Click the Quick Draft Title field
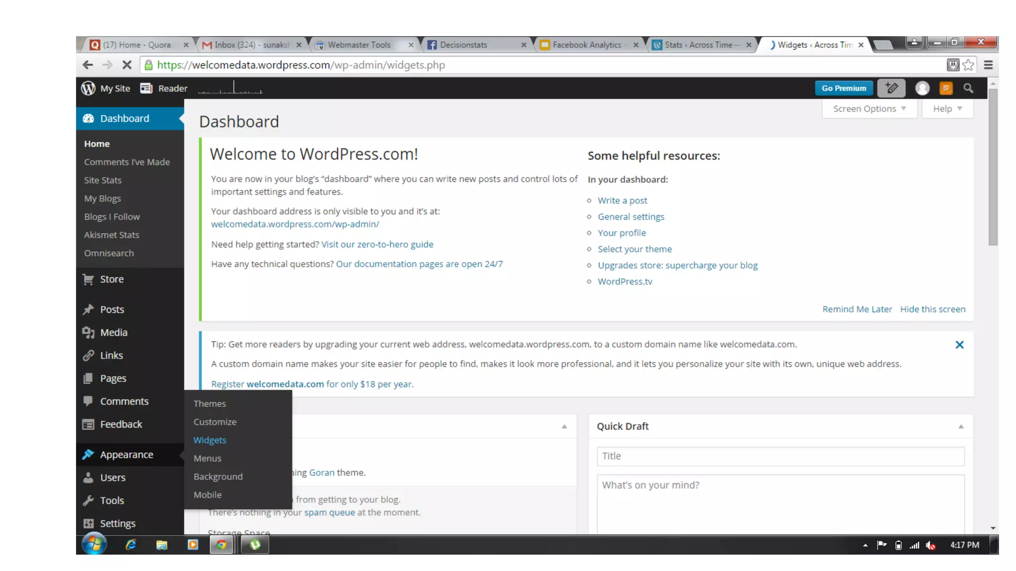The image size is (1016, 571). 780,456
